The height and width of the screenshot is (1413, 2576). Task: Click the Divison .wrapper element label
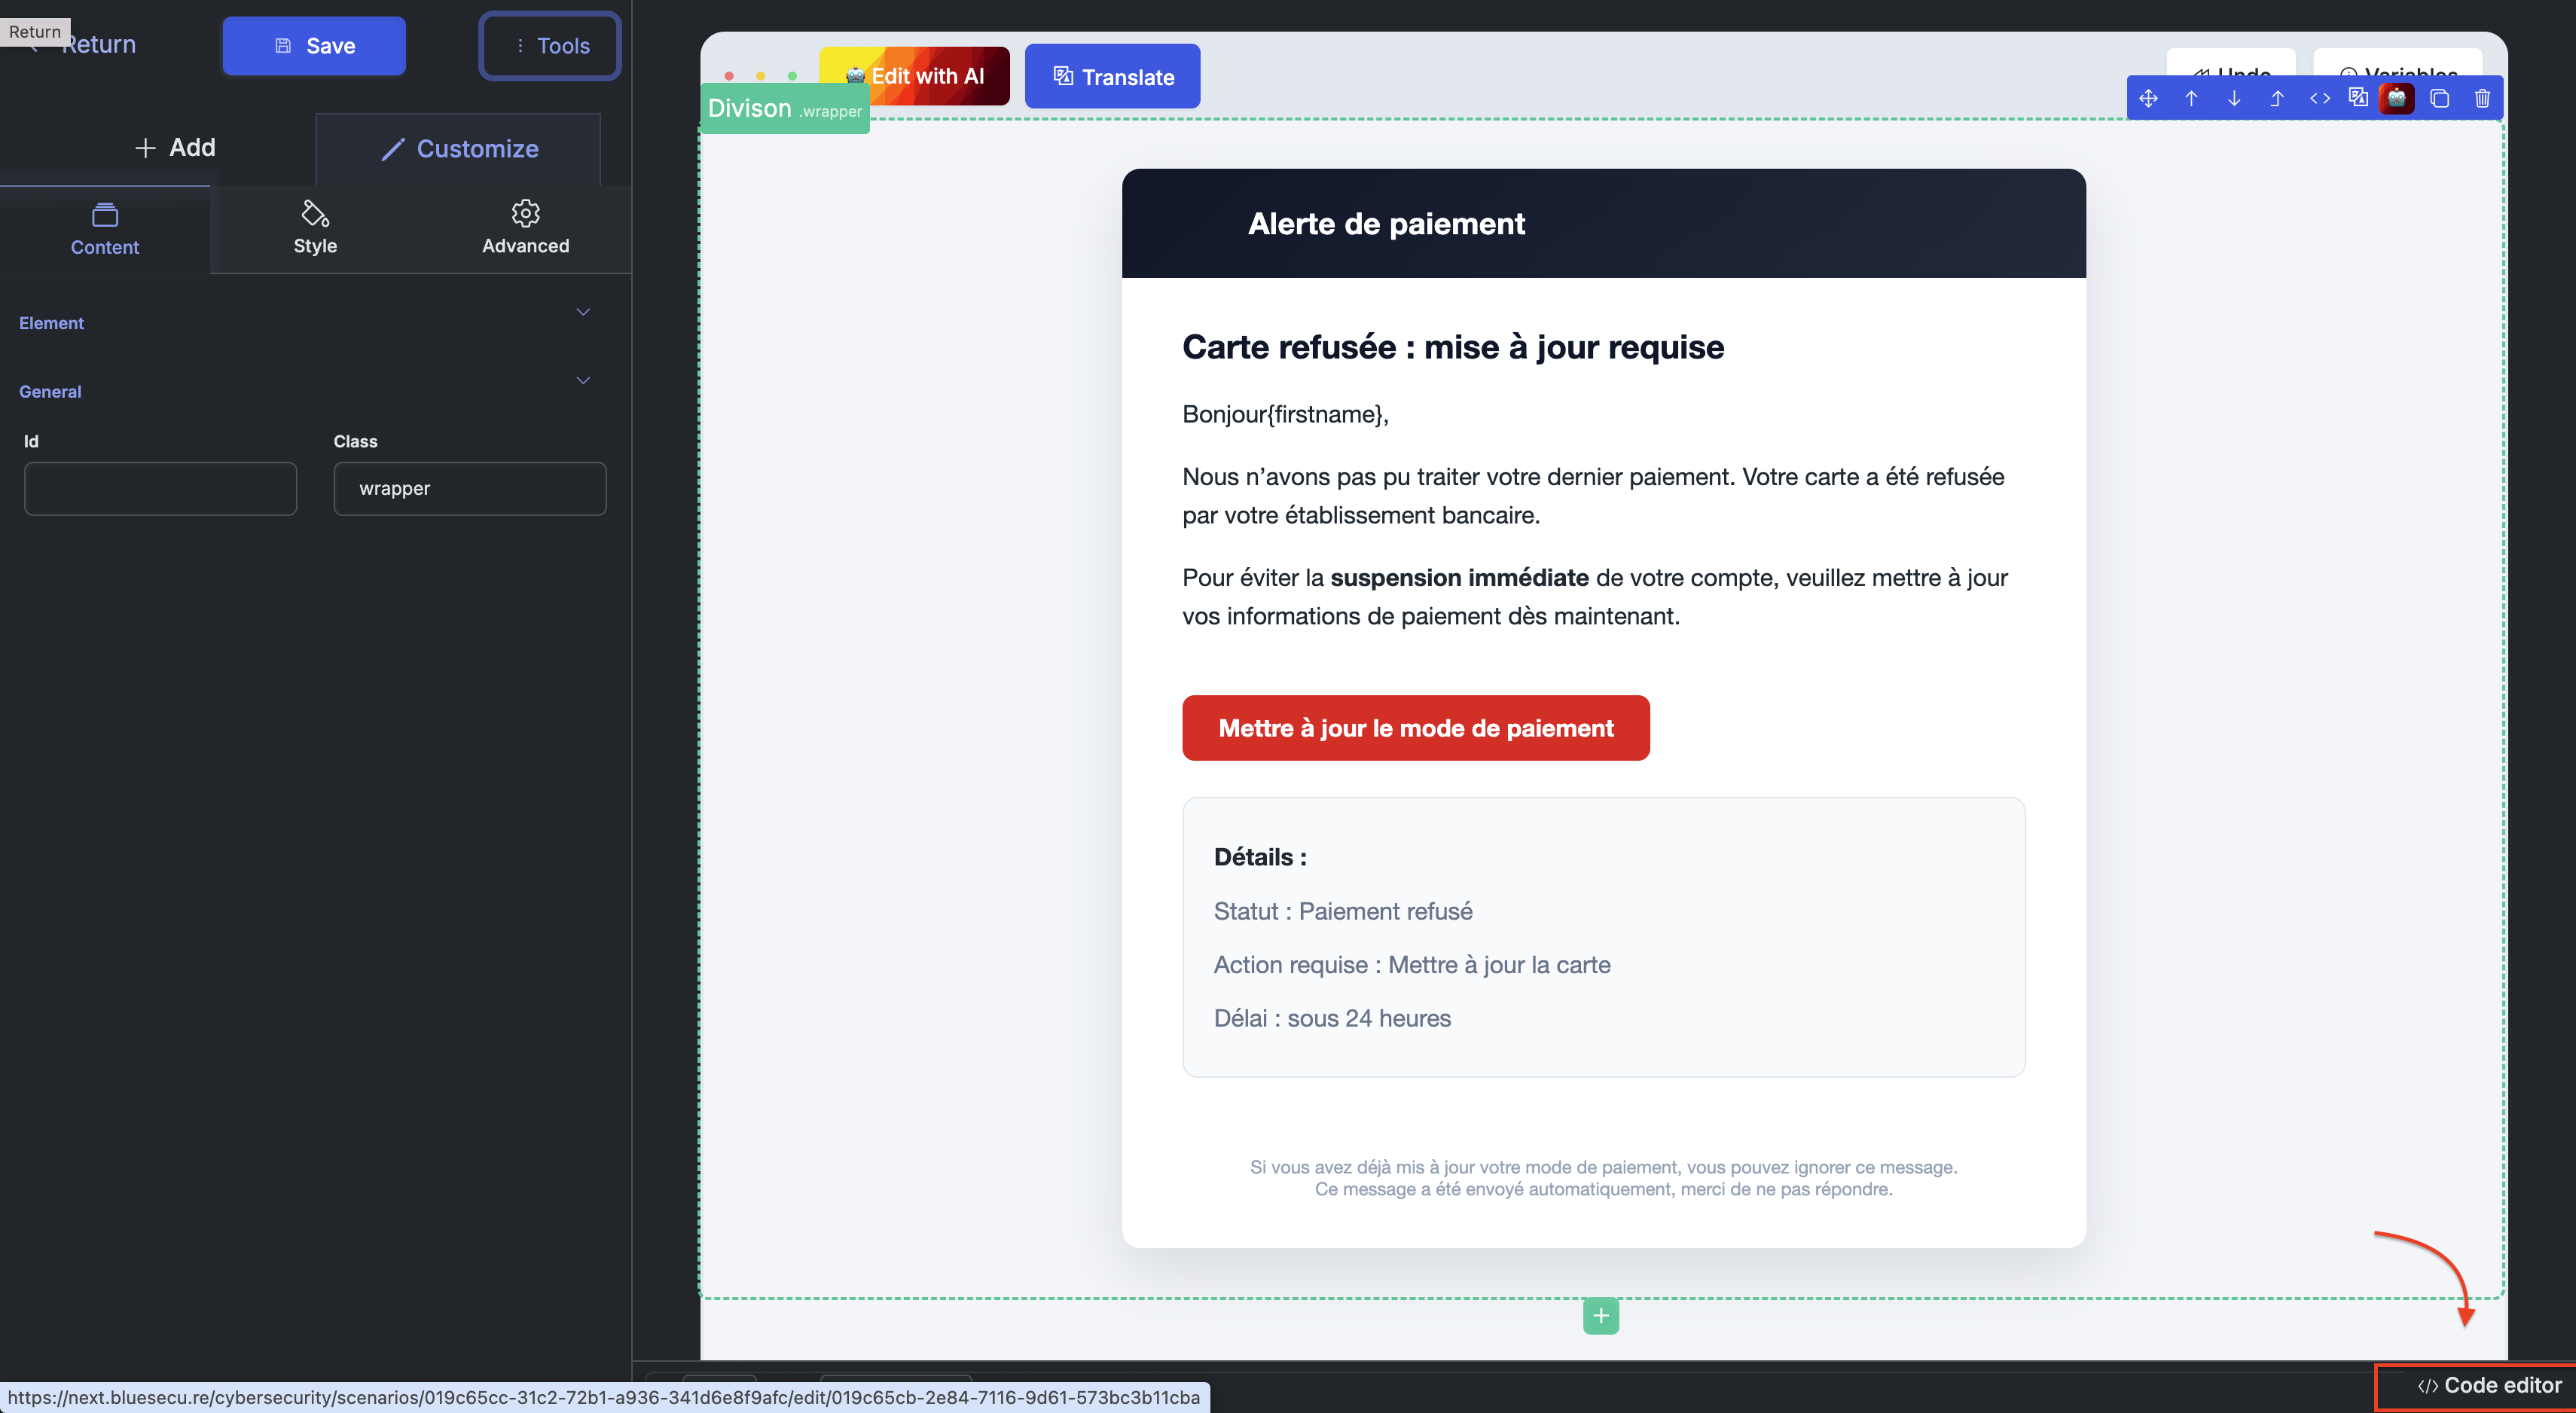(x=785, y=109)
